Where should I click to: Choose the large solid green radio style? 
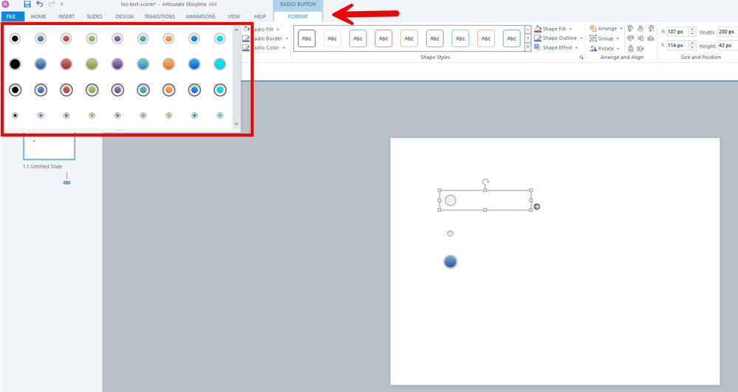(x=92, y=64)
